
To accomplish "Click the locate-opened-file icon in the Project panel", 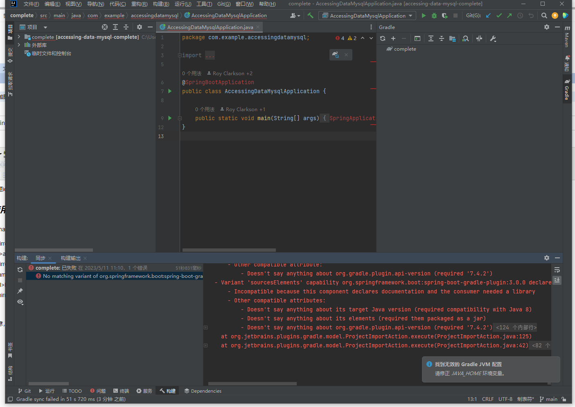I will point(105,27).
